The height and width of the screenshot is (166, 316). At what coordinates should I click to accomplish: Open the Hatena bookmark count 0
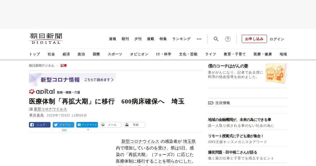click(x=88, y=130)
